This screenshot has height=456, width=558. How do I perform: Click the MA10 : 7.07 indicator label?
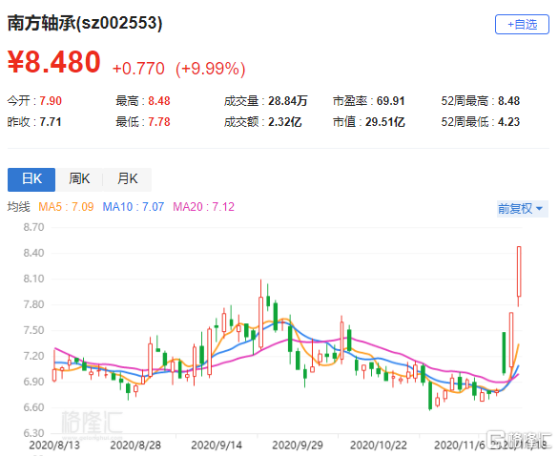point(134,207)
